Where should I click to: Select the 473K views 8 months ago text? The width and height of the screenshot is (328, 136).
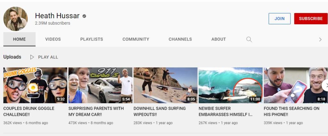click(x=91, y=123)
